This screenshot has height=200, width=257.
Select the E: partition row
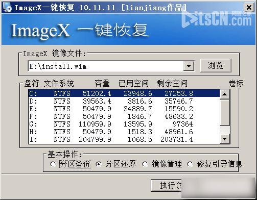[124, 109]
